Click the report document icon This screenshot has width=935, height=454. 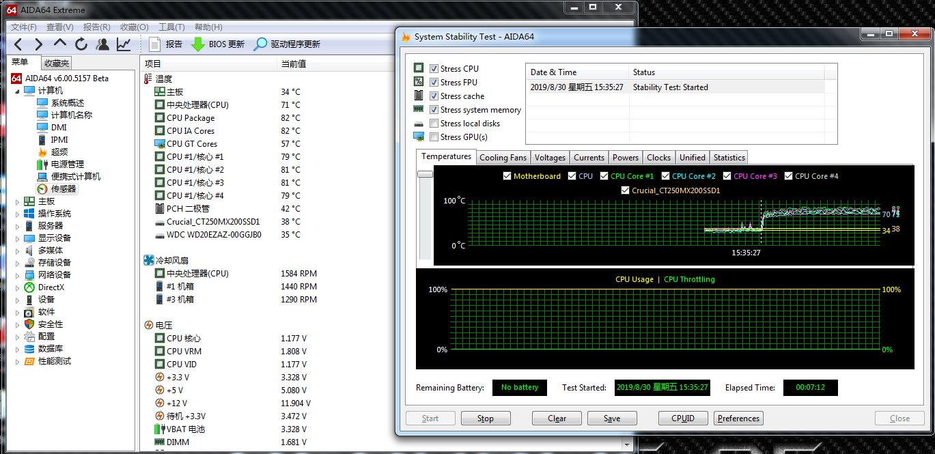coord(155,44)
